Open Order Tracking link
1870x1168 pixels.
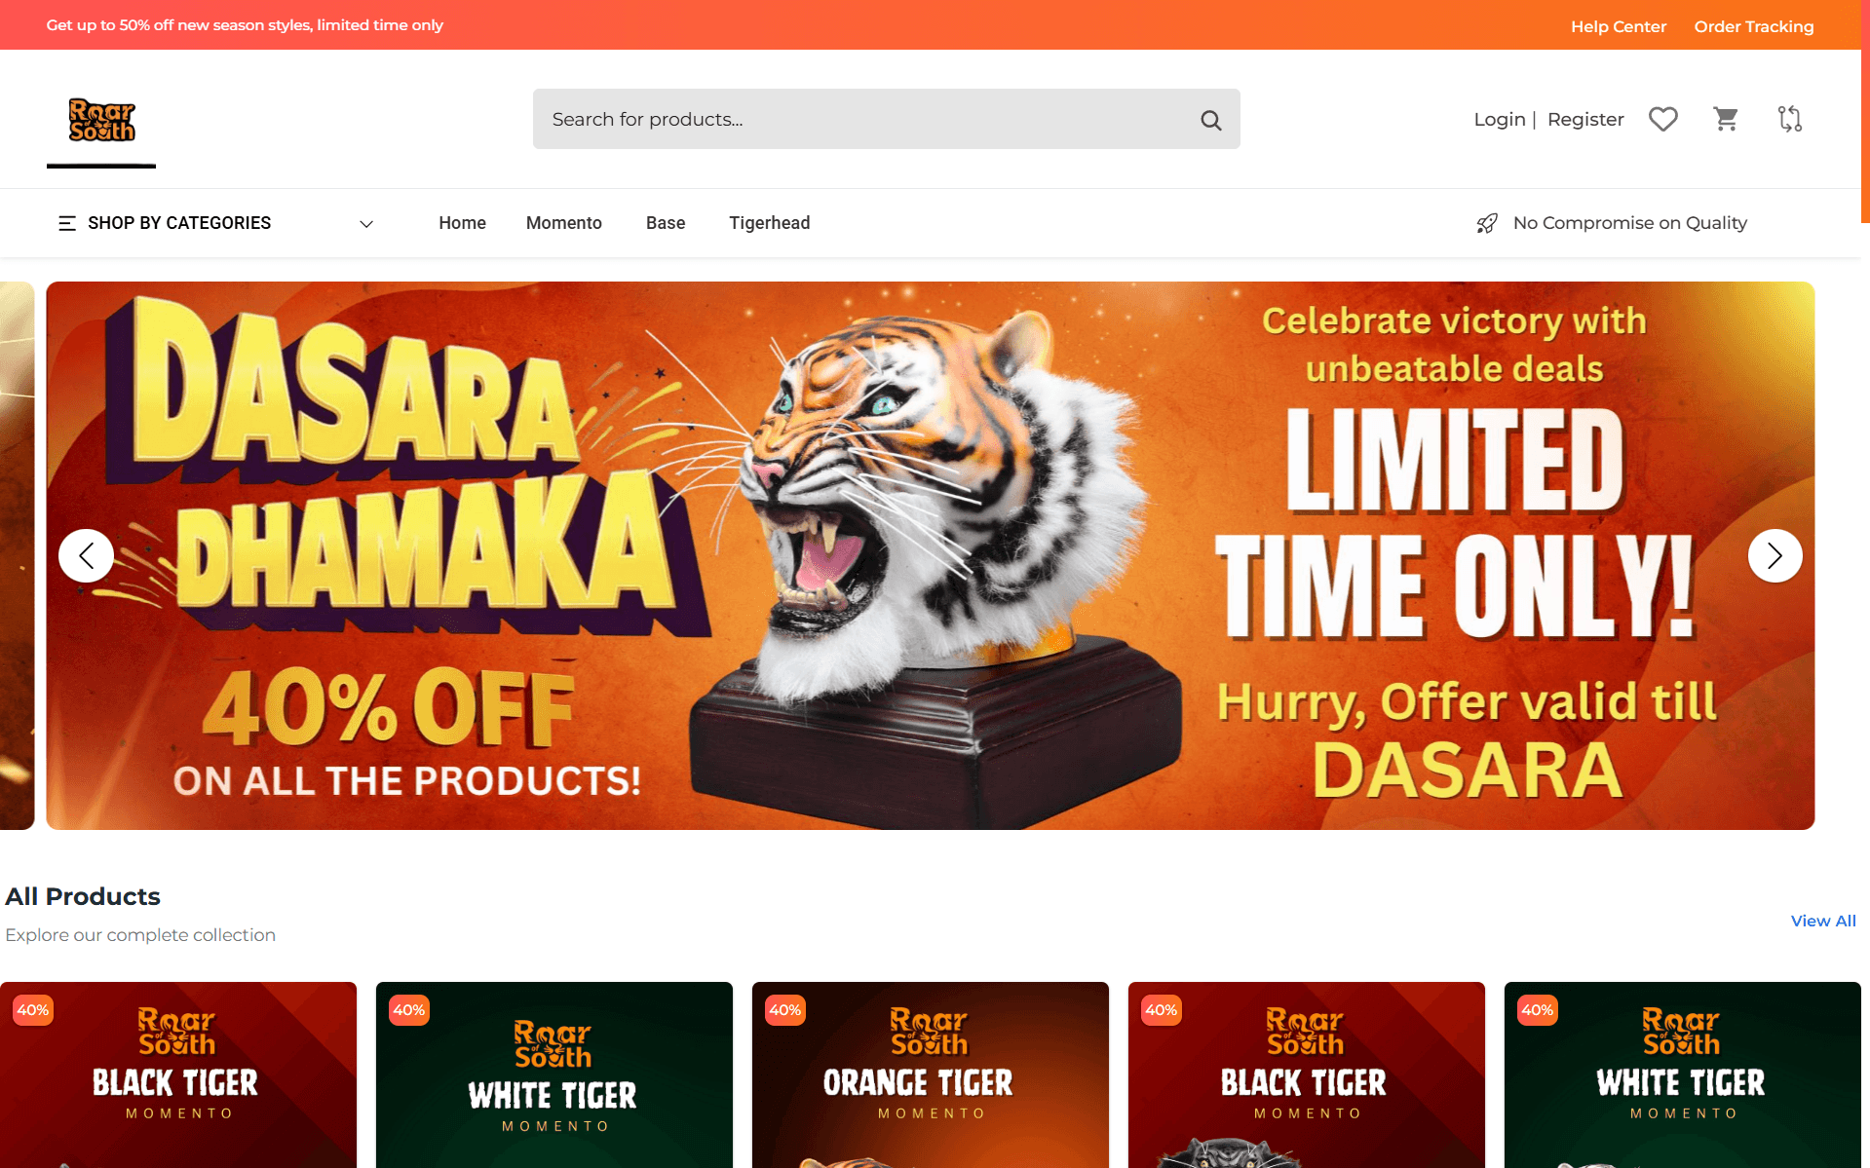click(x=1754, y=26)
